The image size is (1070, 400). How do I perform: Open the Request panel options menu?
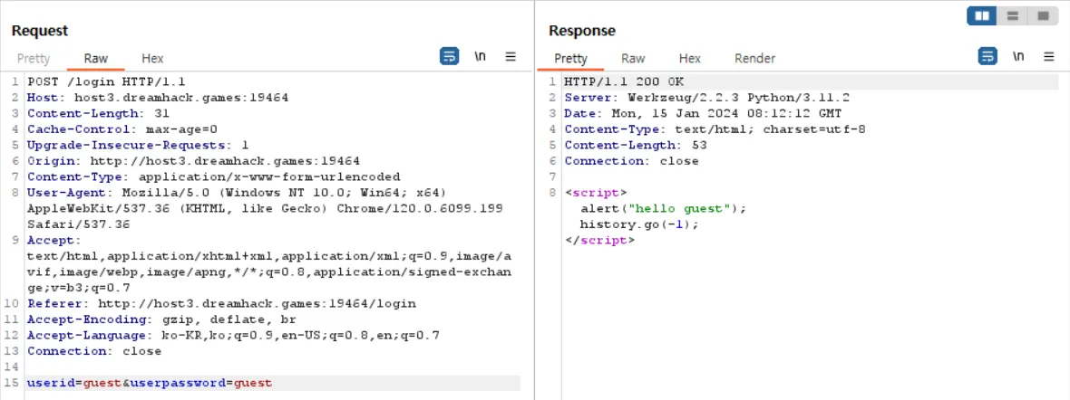coord(511,56)
